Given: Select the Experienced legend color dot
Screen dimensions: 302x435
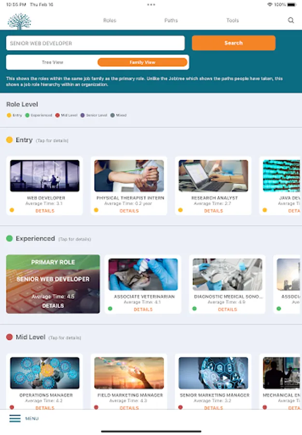Looking at the screenshot, I should pyautogui.click(x=27, y=115).
